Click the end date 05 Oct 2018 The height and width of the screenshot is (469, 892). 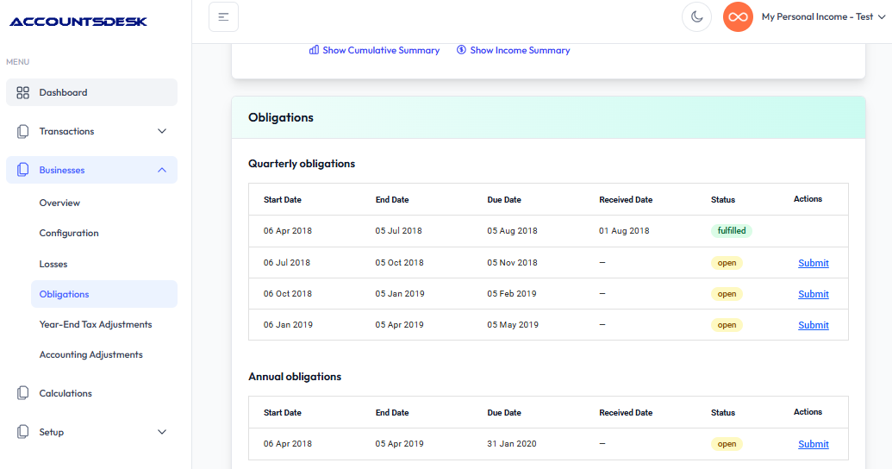(x=399, y=263)
